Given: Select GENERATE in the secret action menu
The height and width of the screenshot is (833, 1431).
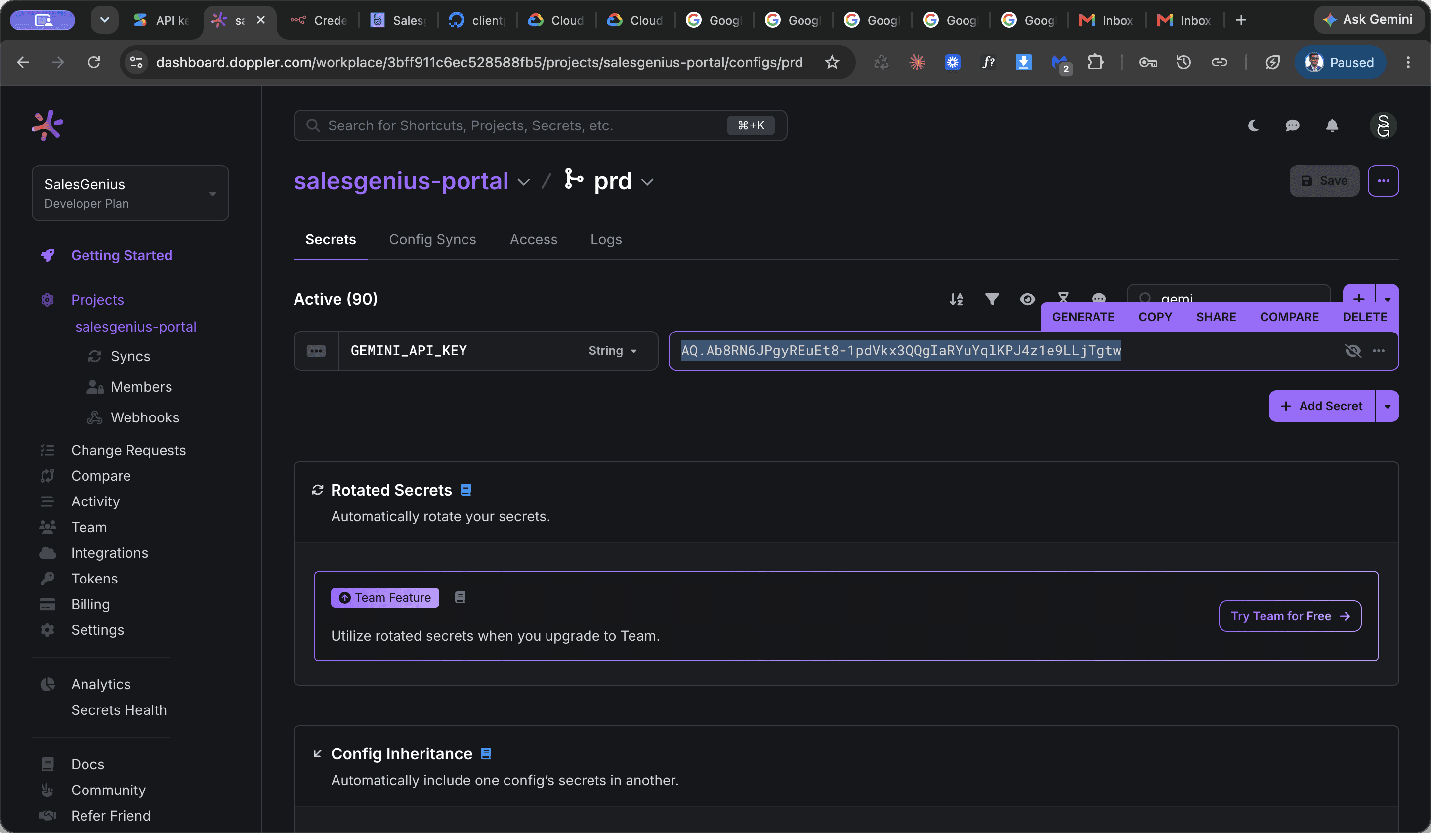Looking at the screenshot, I should click(x=1083, y=317).
